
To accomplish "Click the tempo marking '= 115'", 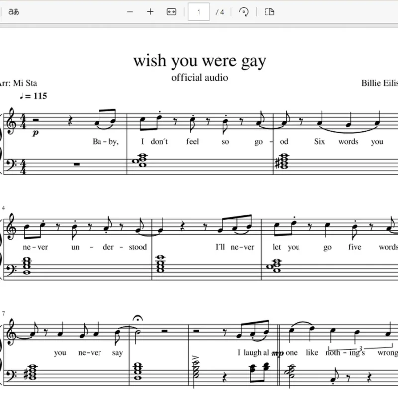I will 36,96.
